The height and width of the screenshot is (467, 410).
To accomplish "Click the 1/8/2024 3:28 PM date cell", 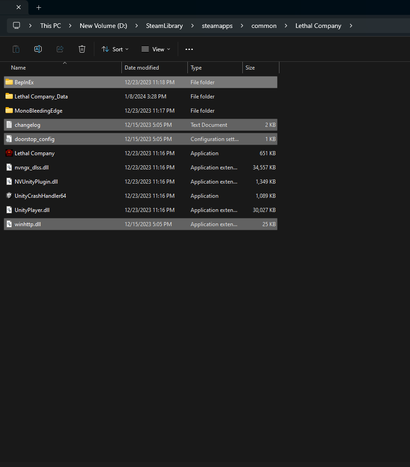I will pos(145,97).
